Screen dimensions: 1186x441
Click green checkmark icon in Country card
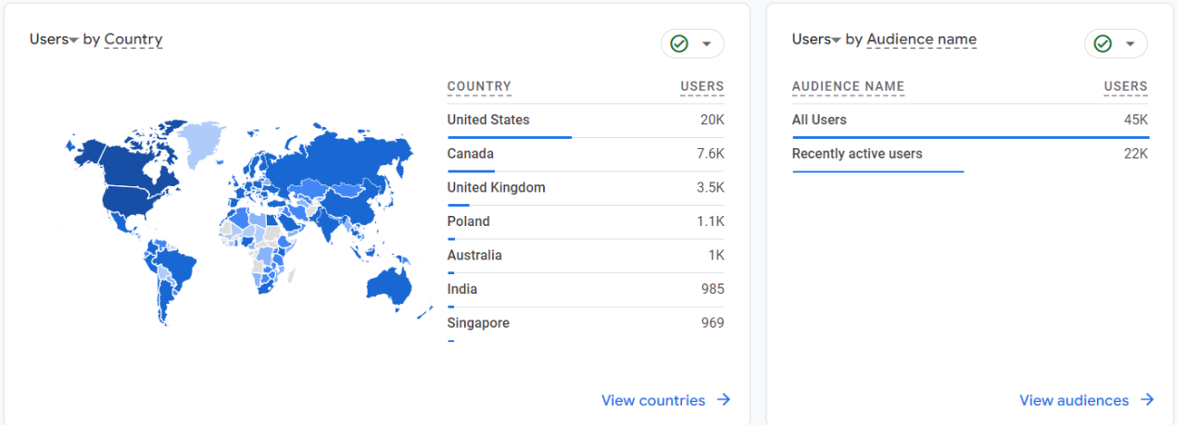[679, 44]
